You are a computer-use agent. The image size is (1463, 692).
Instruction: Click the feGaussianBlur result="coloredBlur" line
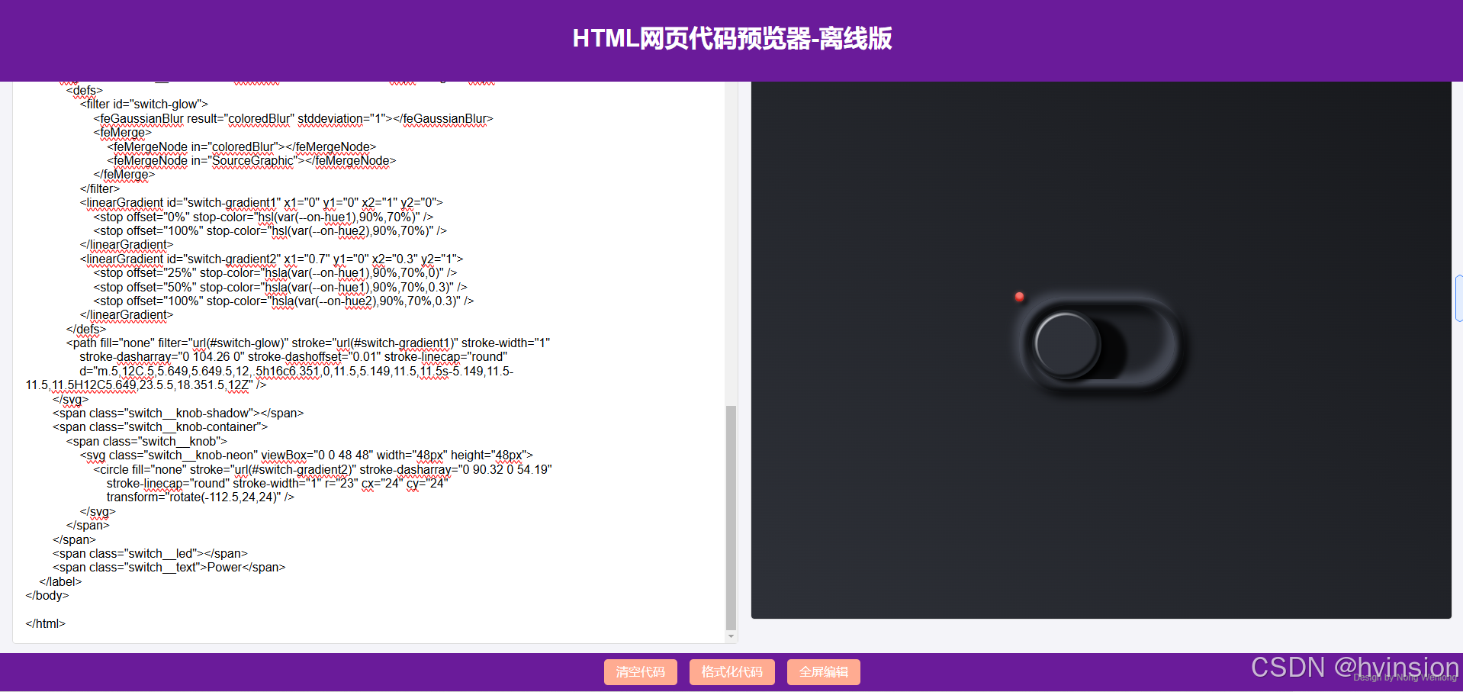pos(294,119)
